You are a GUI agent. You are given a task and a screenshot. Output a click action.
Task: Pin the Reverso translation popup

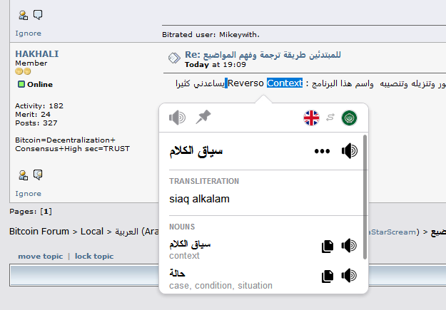pyautogui.click(x=203, y=117)
